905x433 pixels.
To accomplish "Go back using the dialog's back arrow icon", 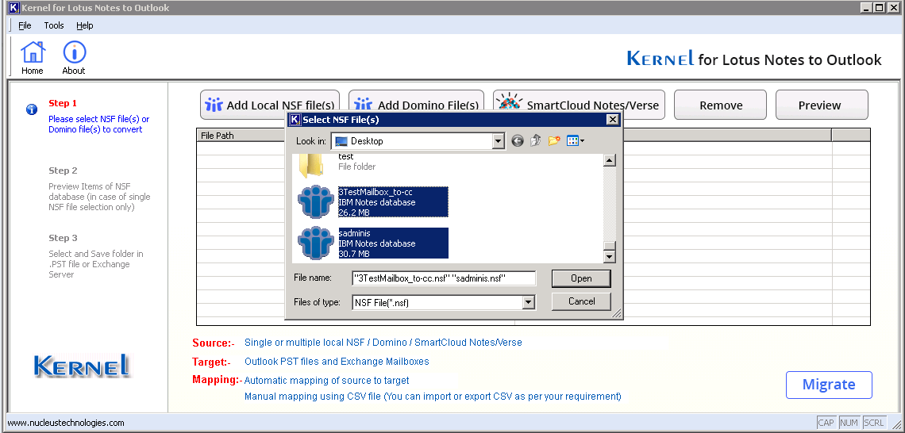I will pos(518,141).
